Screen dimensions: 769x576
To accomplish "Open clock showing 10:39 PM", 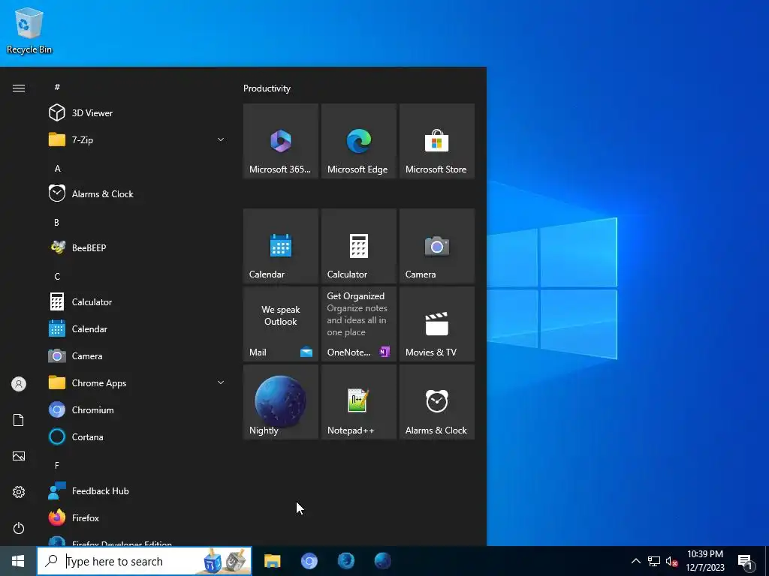I will 704,561.
